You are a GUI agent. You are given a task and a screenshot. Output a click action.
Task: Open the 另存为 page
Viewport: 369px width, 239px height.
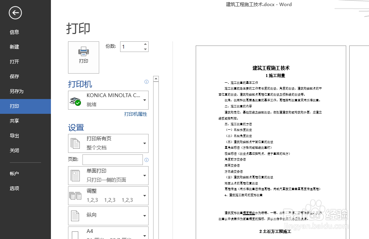[16, 91]
